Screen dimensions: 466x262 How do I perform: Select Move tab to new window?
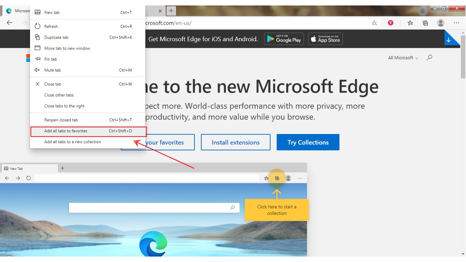click(88, 48)
